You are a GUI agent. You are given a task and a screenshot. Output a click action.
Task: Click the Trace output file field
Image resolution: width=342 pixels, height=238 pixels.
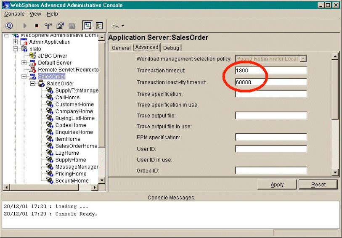coord(271,116)
